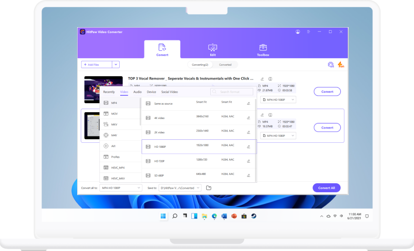Edit the 4K video preset settings
The image size is (414, 251).
tap(248, 118)
